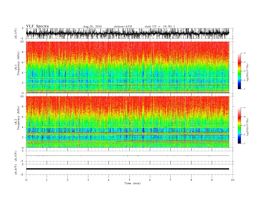Image resolution: width=262 pixels, height=202 pixels.
Task: Click the ch.4 thick black trace
Action: (x=127, y=169)
